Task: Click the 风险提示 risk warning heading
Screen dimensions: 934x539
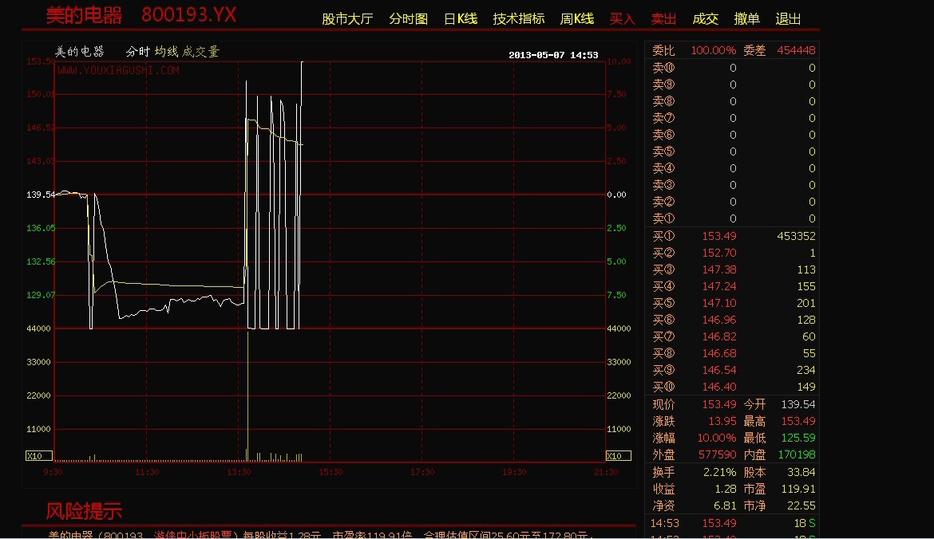Action: pos(84,511)
